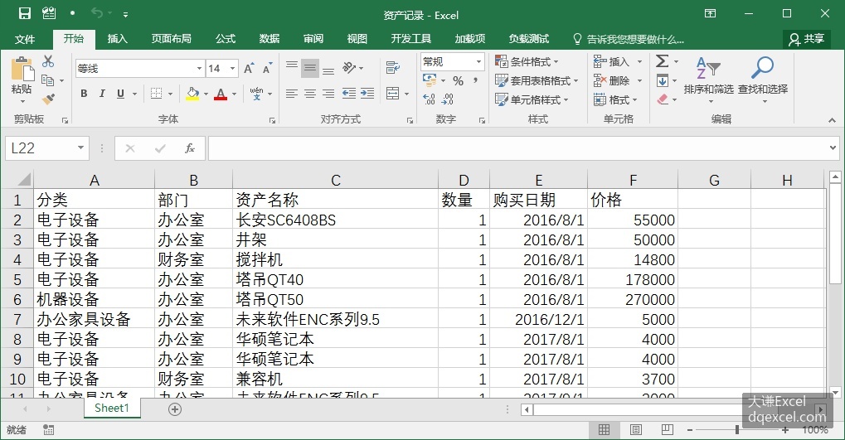The height and width of the screenshot is (440, 845).
Task: Toggle wrap text icon
Action: click(393, 67)
